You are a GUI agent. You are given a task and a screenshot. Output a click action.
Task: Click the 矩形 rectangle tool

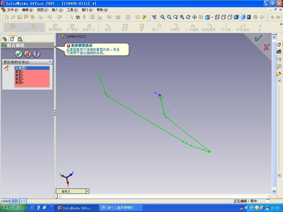click(125, 27)
